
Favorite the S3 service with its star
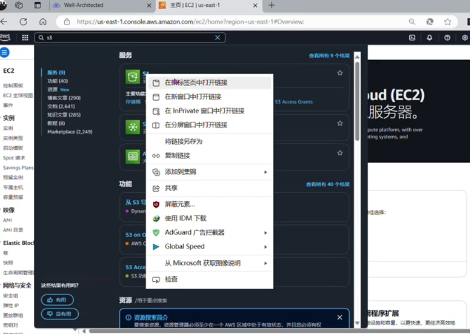click(340, 73)
